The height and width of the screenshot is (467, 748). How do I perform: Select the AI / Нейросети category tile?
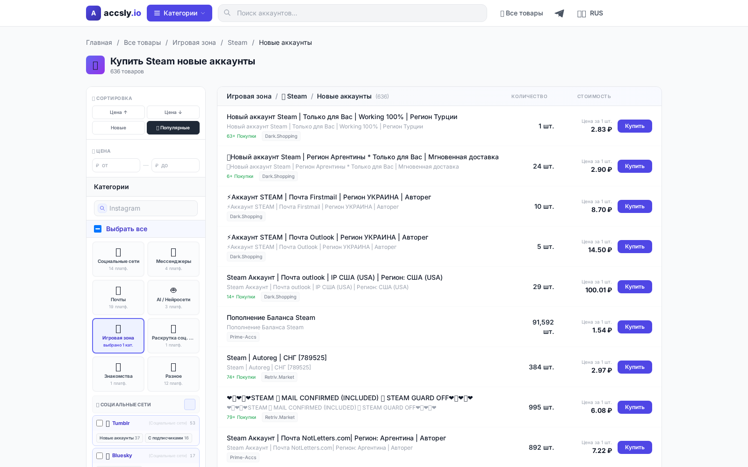[x=173, y=297]
